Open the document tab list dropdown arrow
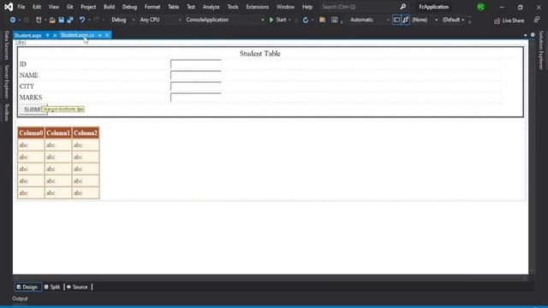The width and height of the screenshot is (548, 308). 525,35
